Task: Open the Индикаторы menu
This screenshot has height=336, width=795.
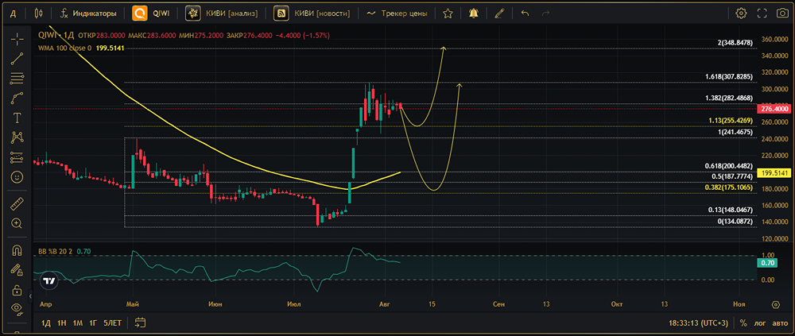Action: click(x=88, y=14)
